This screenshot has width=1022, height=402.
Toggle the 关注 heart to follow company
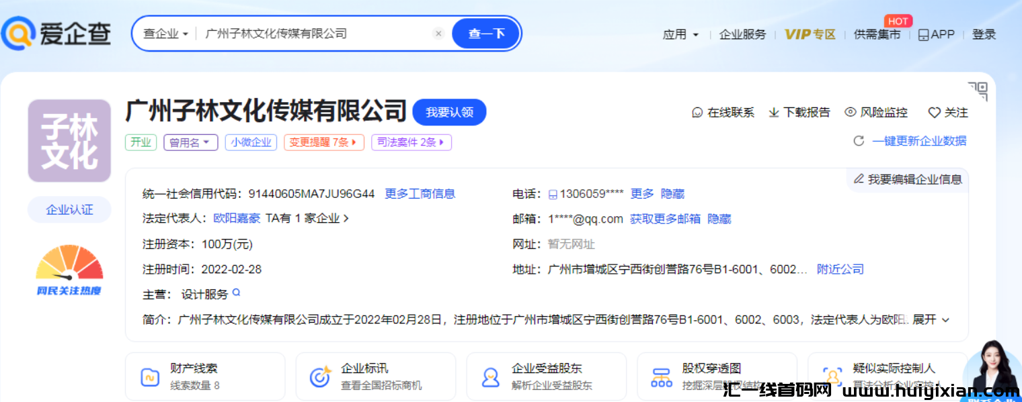tap(934, 112)
